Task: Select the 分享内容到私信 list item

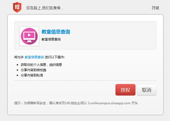Action: click(x=32, y=75)
